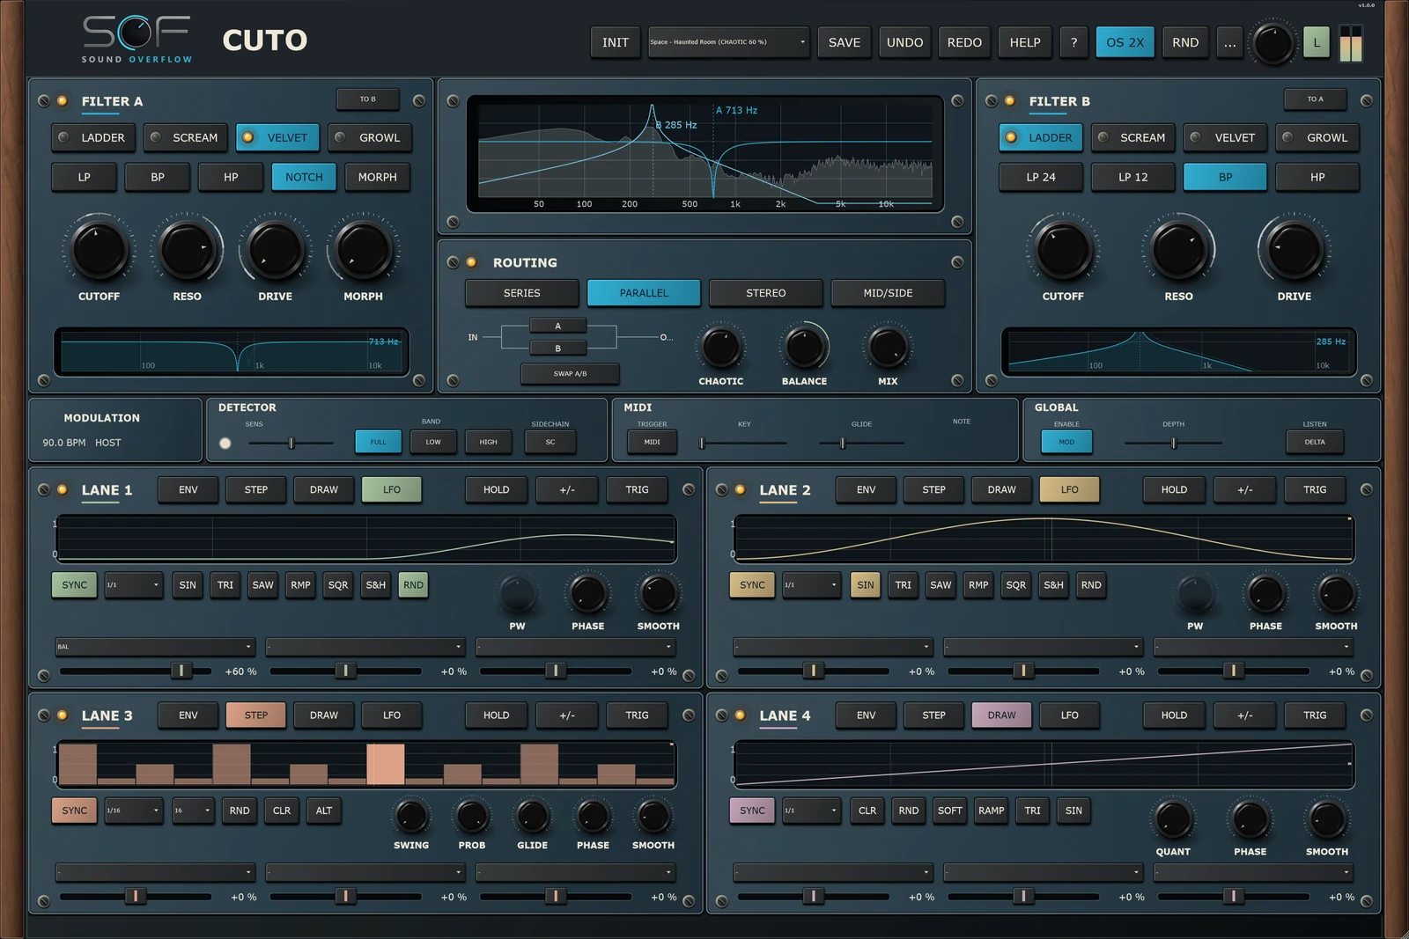Toggle the Routing section power LED
This screenshot has width=1409, height=939.
471,262
